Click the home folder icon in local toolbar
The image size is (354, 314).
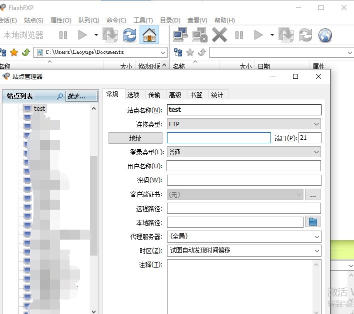click(148, 35)
